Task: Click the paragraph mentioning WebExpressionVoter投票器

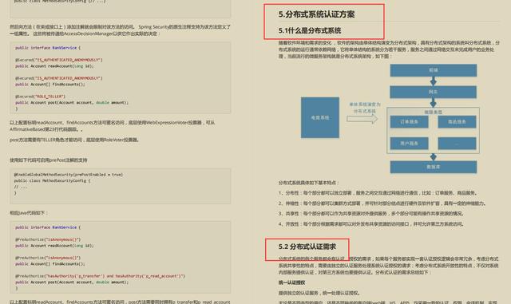Action: click(112, 126)
